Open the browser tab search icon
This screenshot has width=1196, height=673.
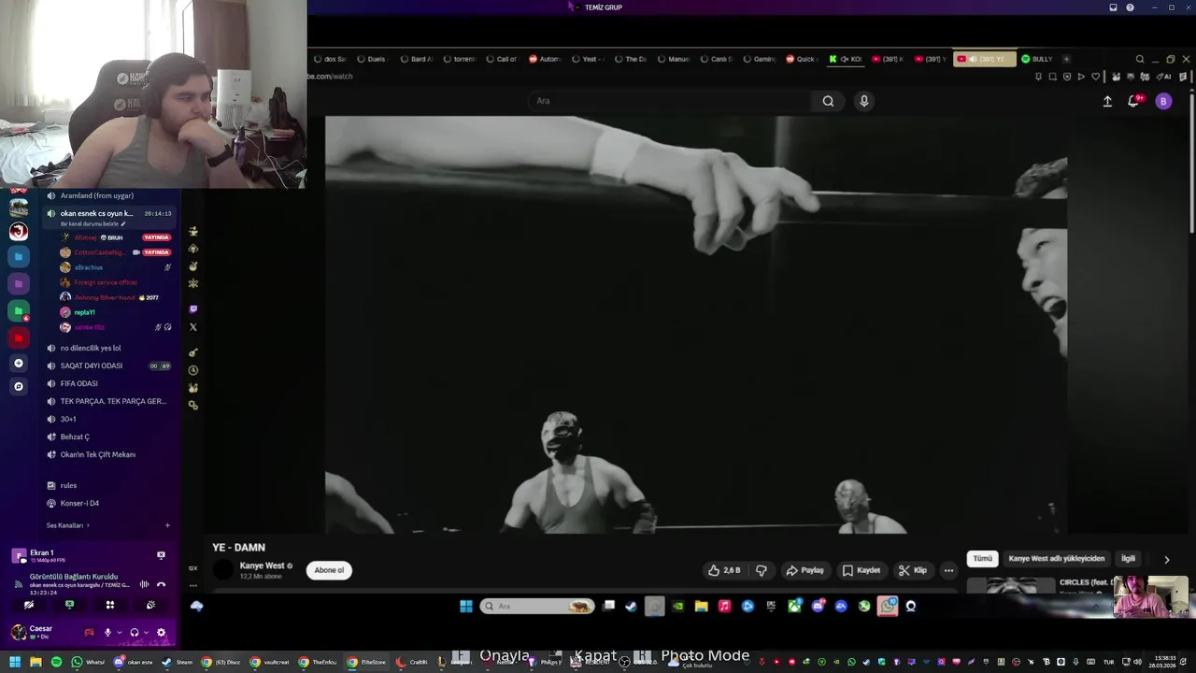pos(1140,59)
